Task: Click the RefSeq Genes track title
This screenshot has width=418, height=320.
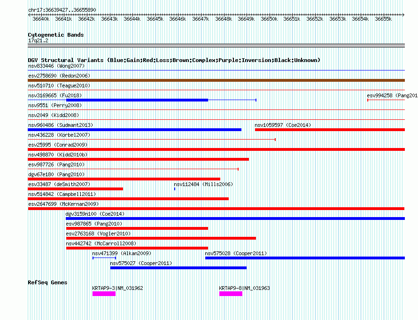Action: 47,282
